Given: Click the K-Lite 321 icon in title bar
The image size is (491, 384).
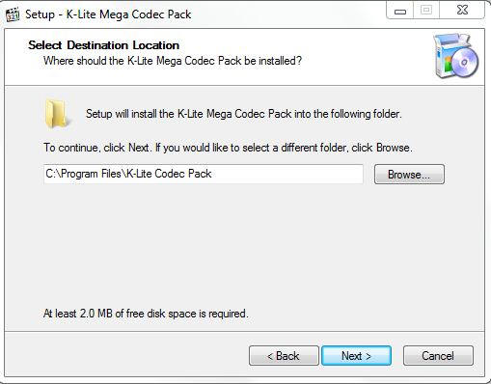Looking at the screenshot, I should click(x=13, y=14).
